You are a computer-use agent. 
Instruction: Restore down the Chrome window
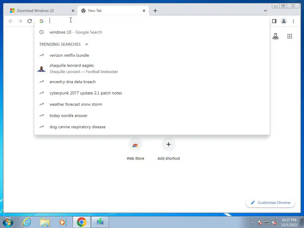click(283, 6)
